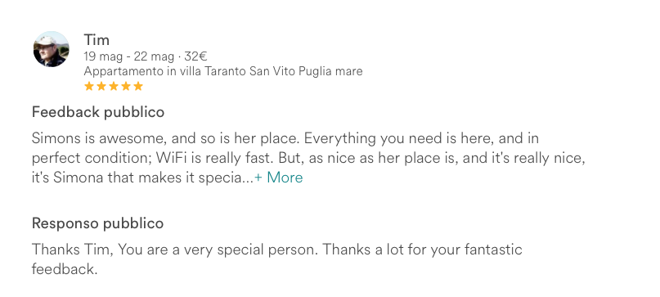Screen dimensions: 660x297
Task: Expand the review with + More
Action: click(279, 178)
